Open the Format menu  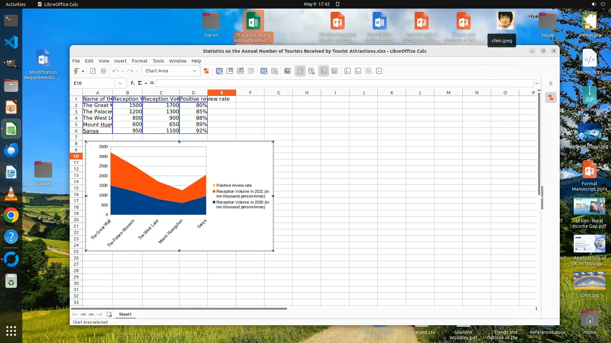pos(139,61)
